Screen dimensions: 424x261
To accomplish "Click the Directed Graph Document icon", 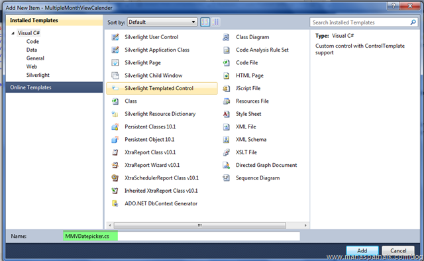I will [227, 165].
